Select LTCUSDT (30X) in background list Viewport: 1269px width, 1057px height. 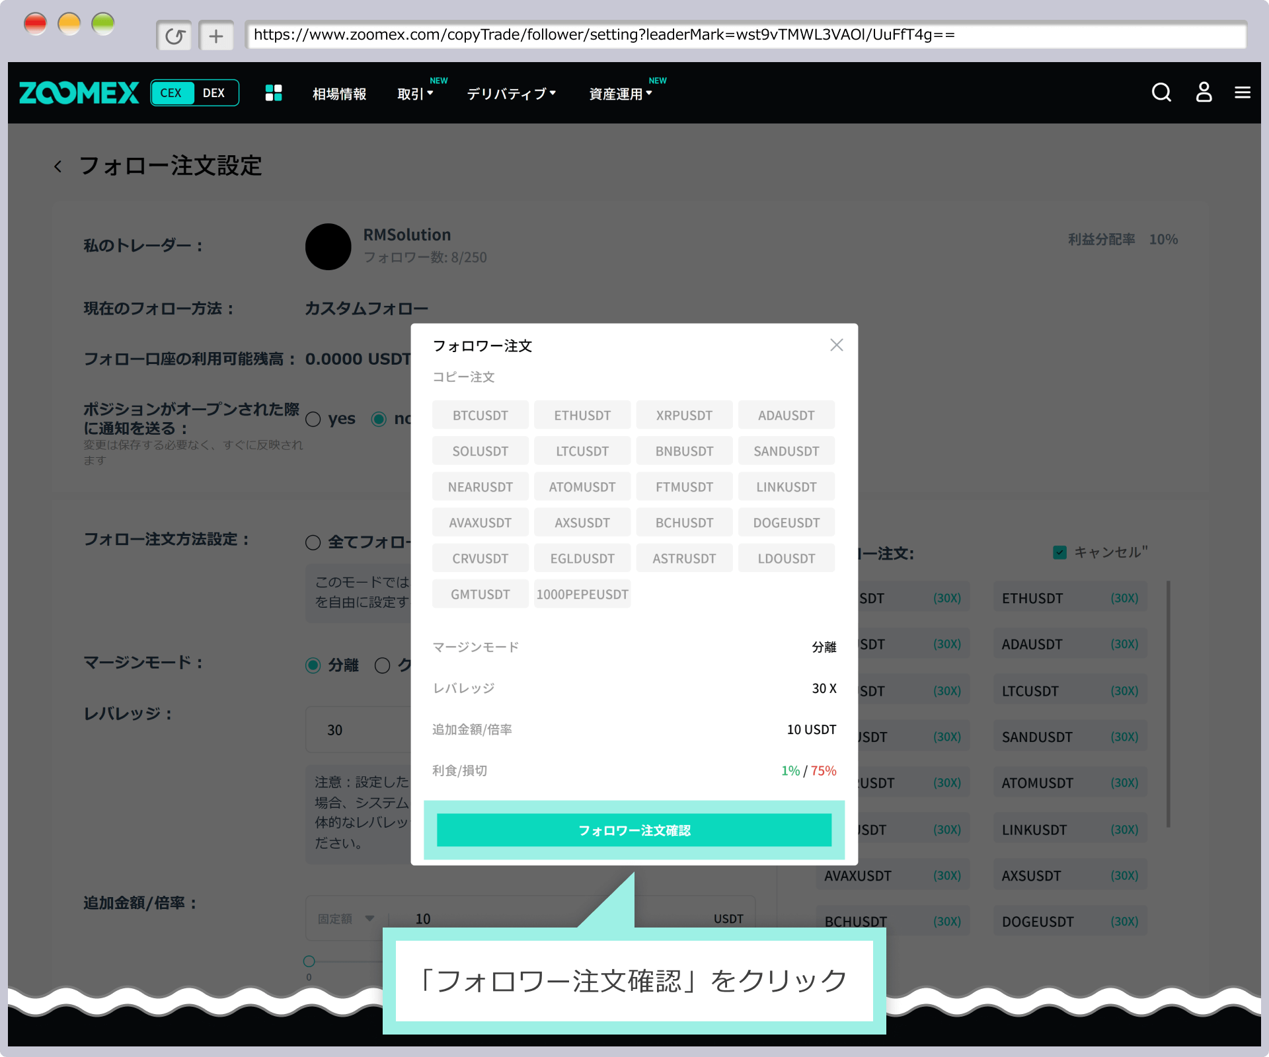click(1069, 691)
